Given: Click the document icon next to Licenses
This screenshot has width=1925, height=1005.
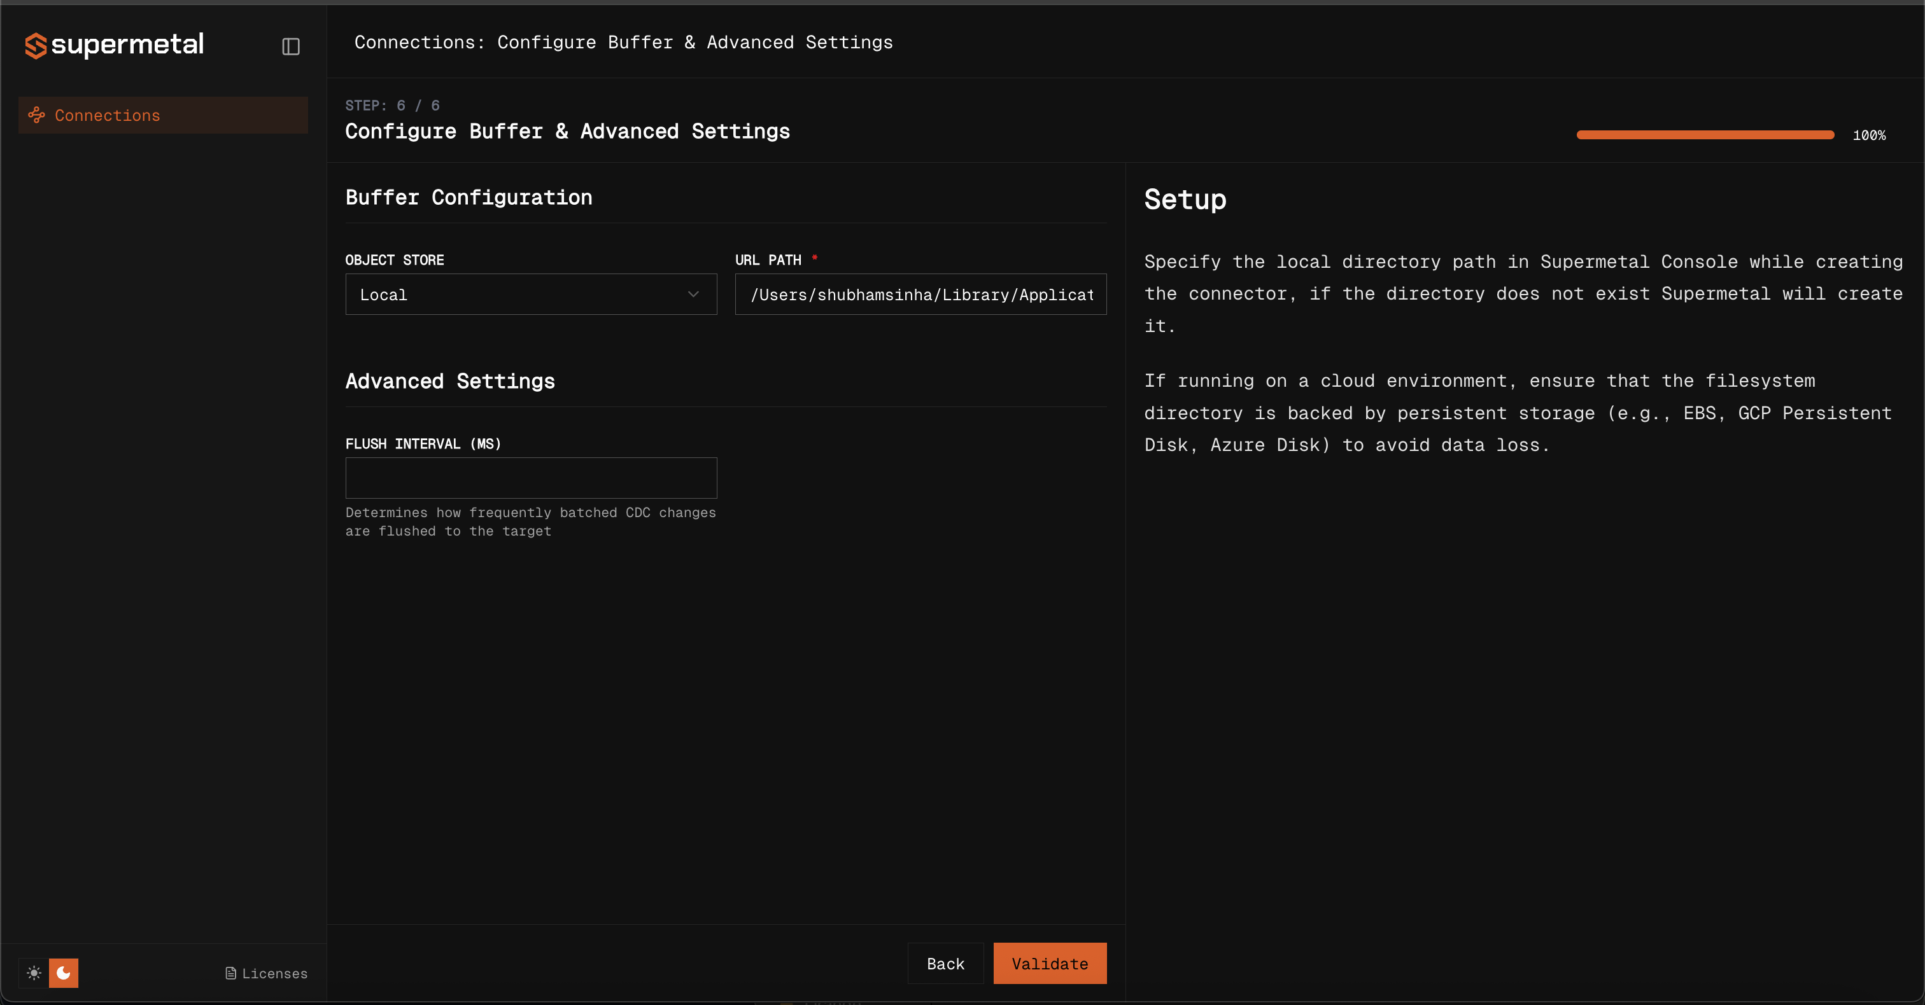Looking at the screenshot, I should pos(230,973).
